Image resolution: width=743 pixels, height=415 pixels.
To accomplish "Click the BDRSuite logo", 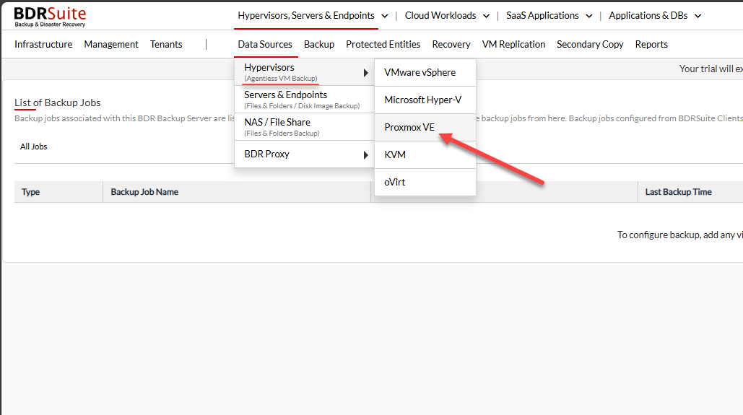I will (50, 17).
